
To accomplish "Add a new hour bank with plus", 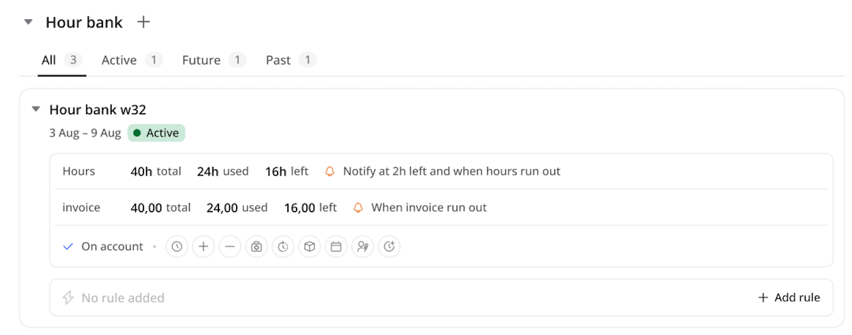I will pos(143,22).
